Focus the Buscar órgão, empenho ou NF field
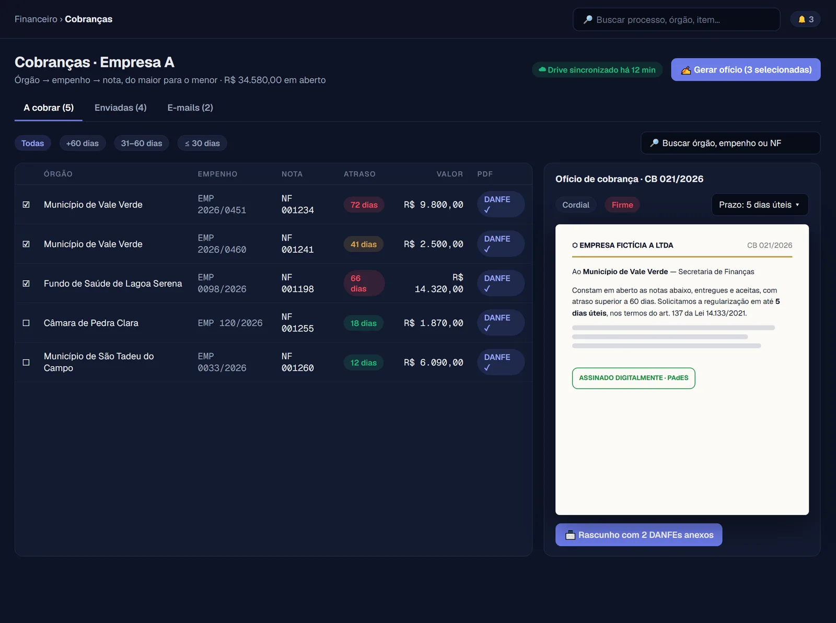The image size is (836, 623). tap(730, 143)
